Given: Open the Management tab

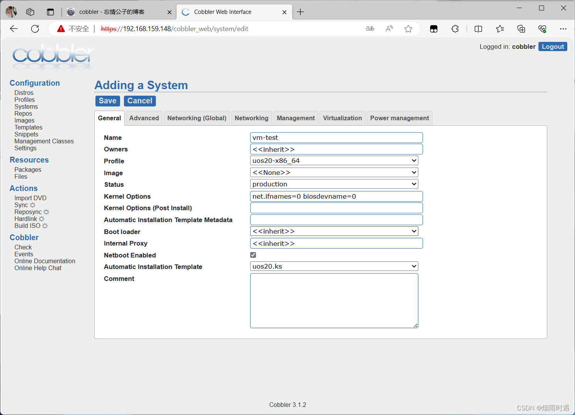Looking at the screenshot, I should [296, 118].
